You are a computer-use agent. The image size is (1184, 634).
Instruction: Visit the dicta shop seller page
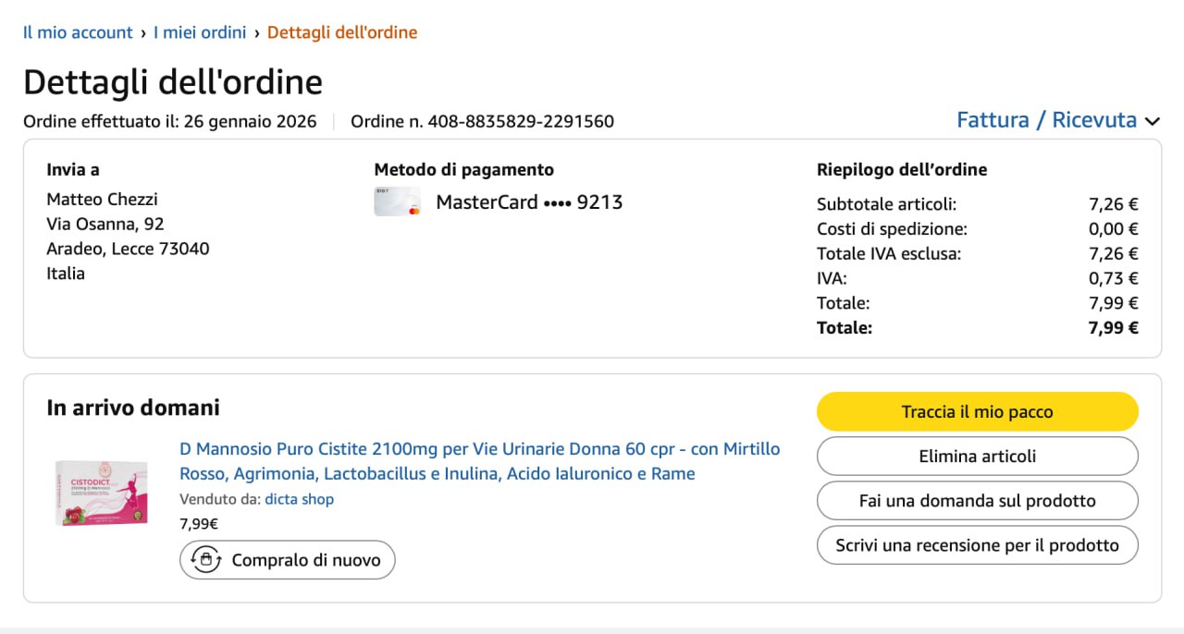click(299, 499)
